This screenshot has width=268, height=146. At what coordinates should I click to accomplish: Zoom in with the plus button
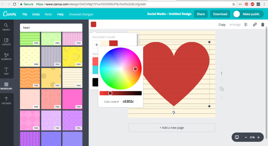click(x=259, y=137)
